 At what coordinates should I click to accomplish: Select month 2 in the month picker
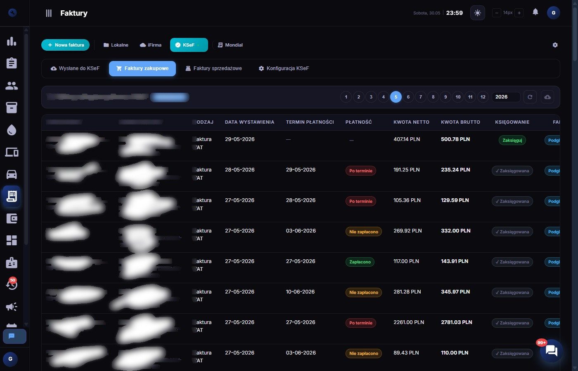coord(358,97)
